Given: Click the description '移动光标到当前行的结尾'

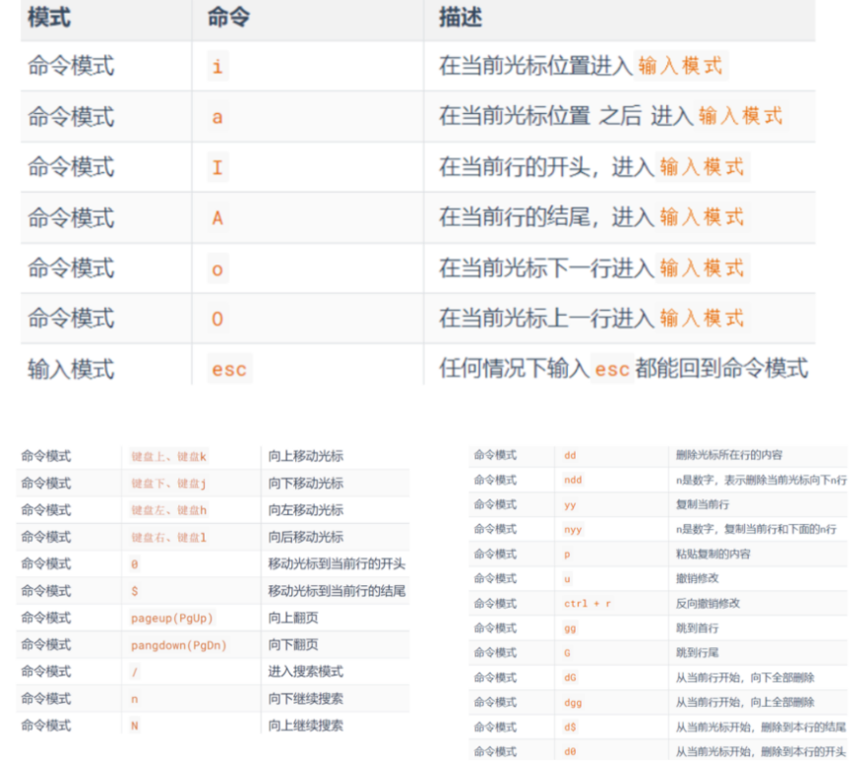Looking at the screenshot, I should click(337, 591).
